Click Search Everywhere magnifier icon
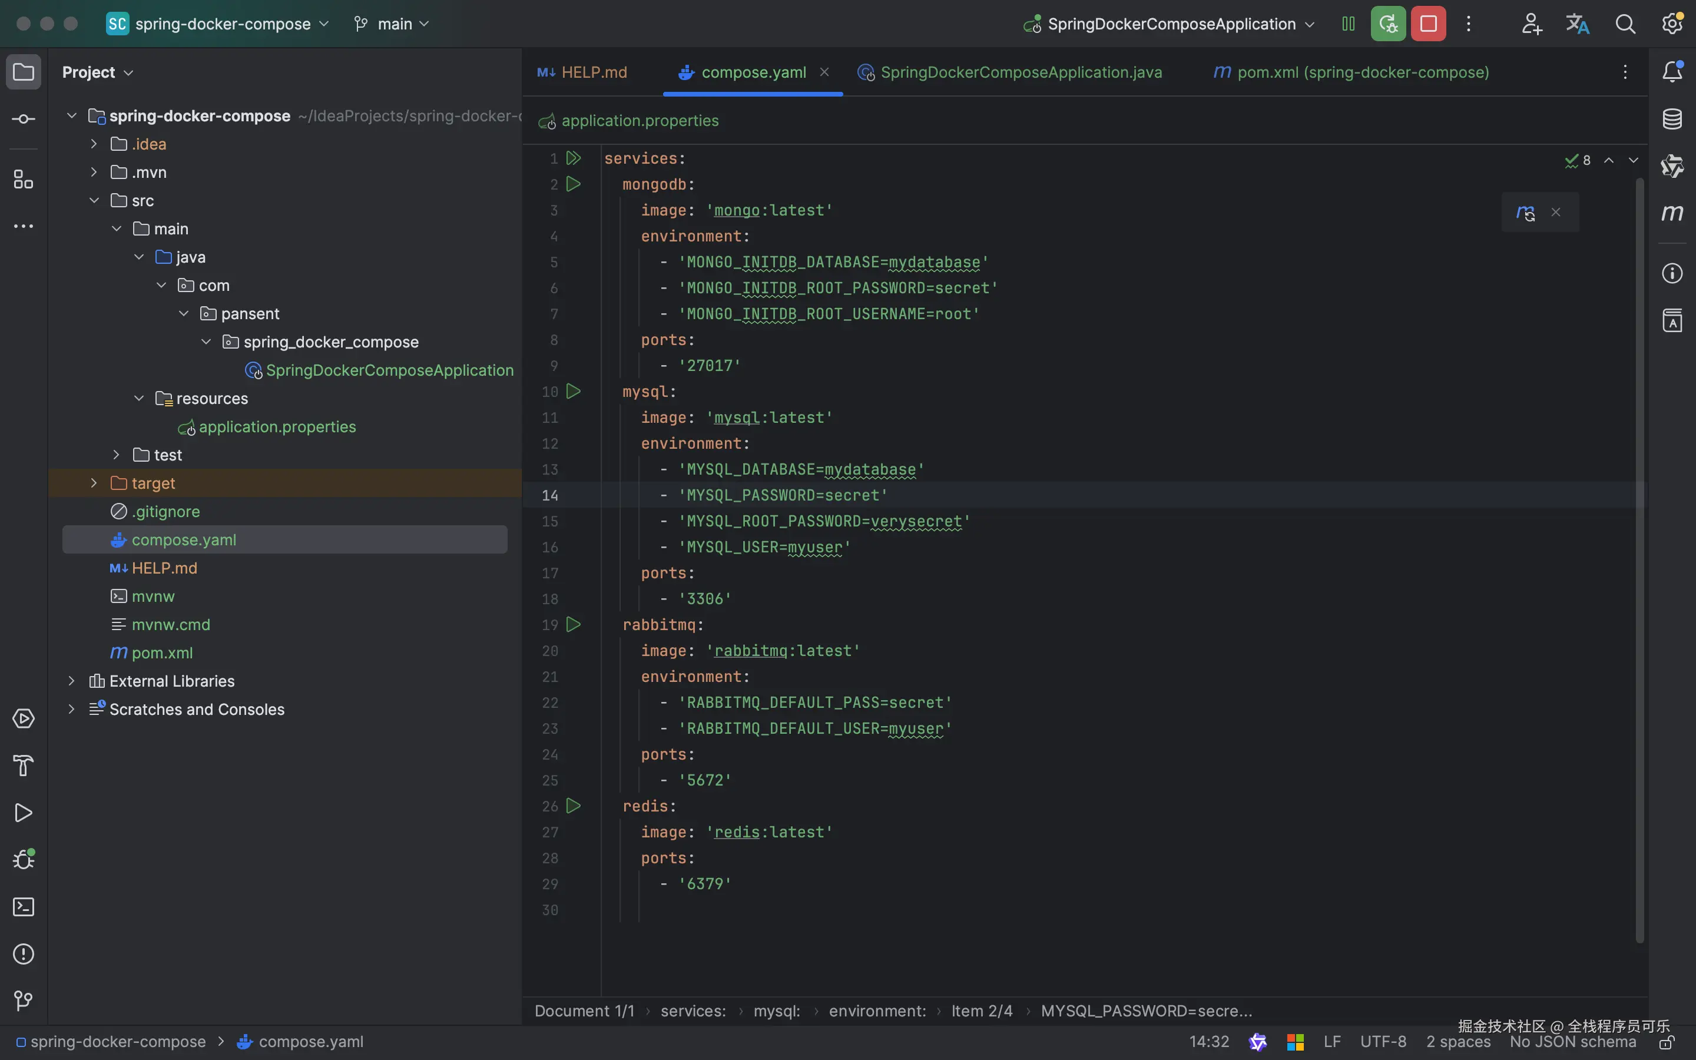Viewport: 1696px width, 1060px height. coord(1625,24)
